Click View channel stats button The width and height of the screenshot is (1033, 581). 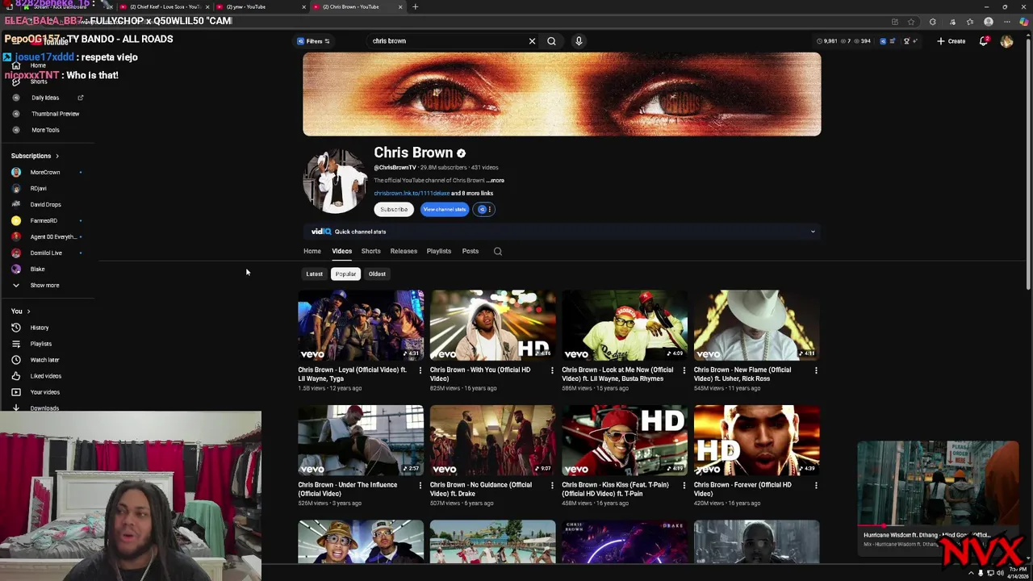click(x=444, y=209)
